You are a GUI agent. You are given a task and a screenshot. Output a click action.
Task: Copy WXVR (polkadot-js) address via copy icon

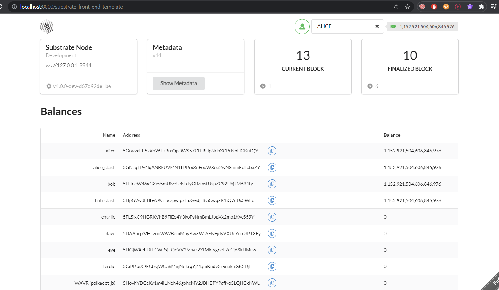[272, 283]
